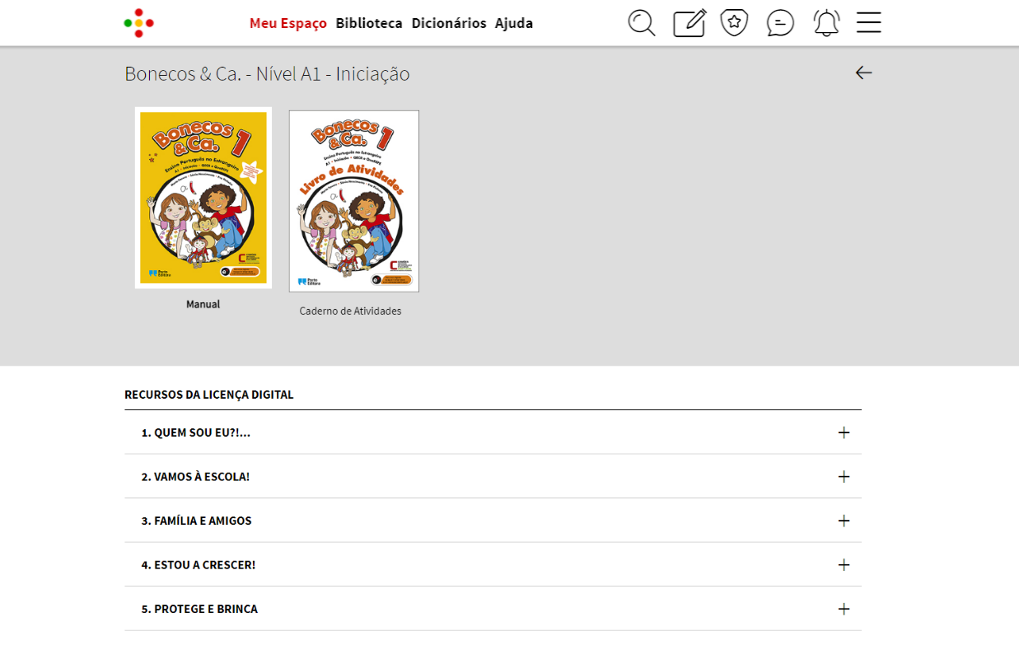Click the 'Bonecos & Ca. - Nível A1 - Iniciação' heading
Screen dimensions: 1019x659
pos(267,74)
